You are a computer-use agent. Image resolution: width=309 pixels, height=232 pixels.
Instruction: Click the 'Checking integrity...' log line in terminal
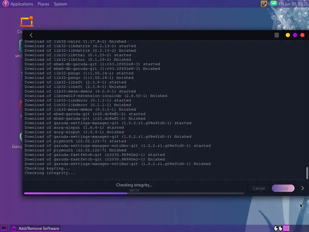[50, 173]
